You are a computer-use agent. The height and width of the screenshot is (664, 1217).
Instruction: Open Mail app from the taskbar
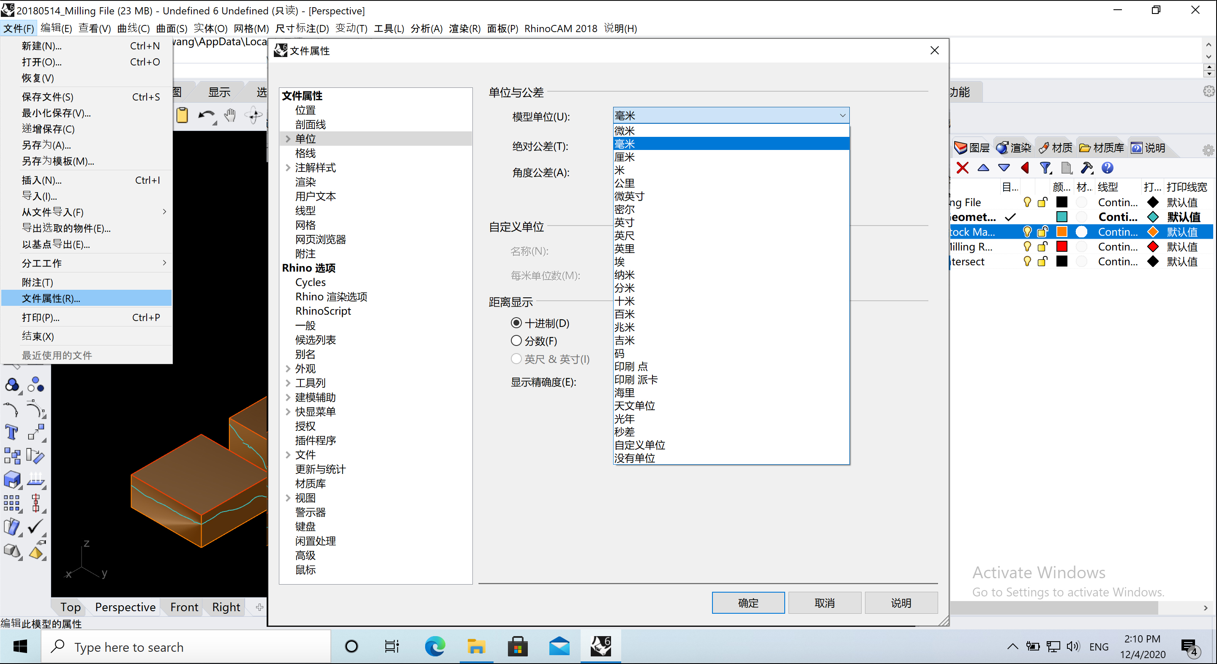[559, 646]
